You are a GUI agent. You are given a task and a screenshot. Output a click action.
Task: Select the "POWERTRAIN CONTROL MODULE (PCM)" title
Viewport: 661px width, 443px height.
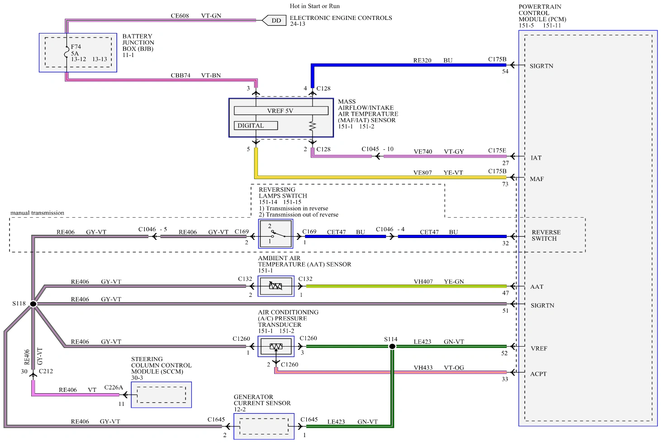point(542,13)
